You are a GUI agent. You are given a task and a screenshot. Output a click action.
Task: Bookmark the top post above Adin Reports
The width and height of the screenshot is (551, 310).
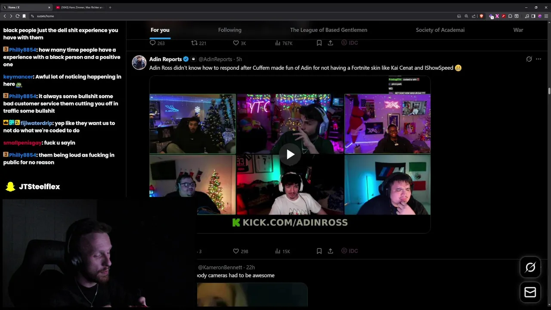tap(319, 43)
